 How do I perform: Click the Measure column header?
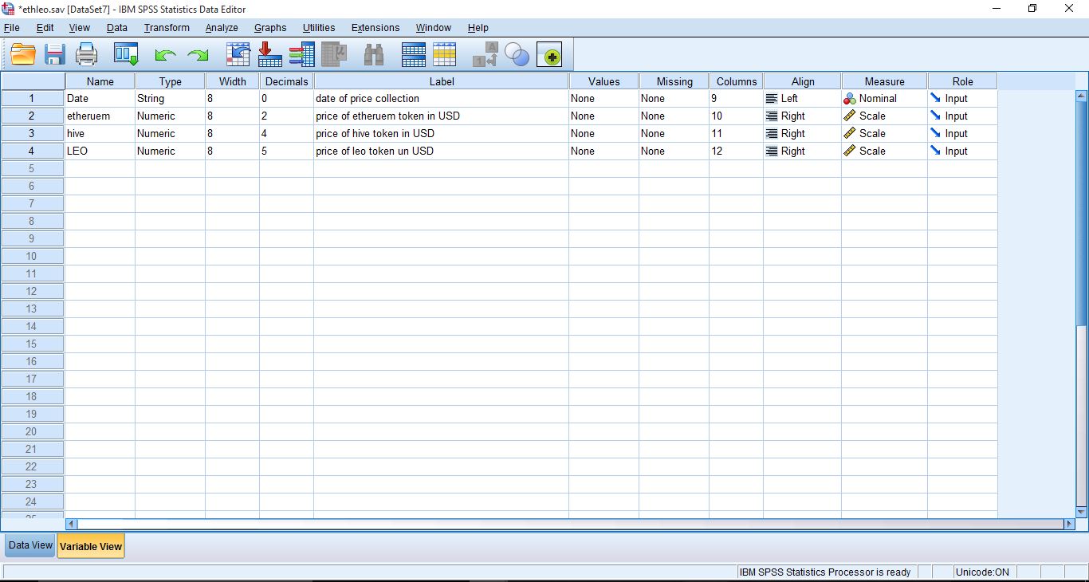885,81
